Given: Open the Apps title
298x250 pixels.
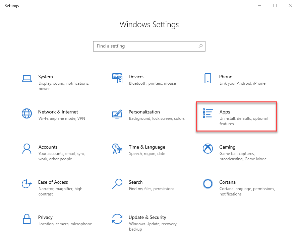Looking at the screenshot, I should [x=225, y=112].
